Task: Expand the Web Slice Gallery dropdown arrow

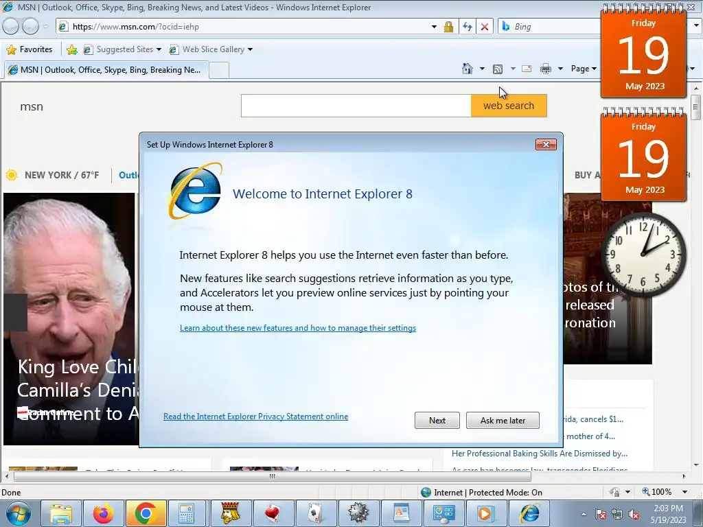Action: [250, 49]
